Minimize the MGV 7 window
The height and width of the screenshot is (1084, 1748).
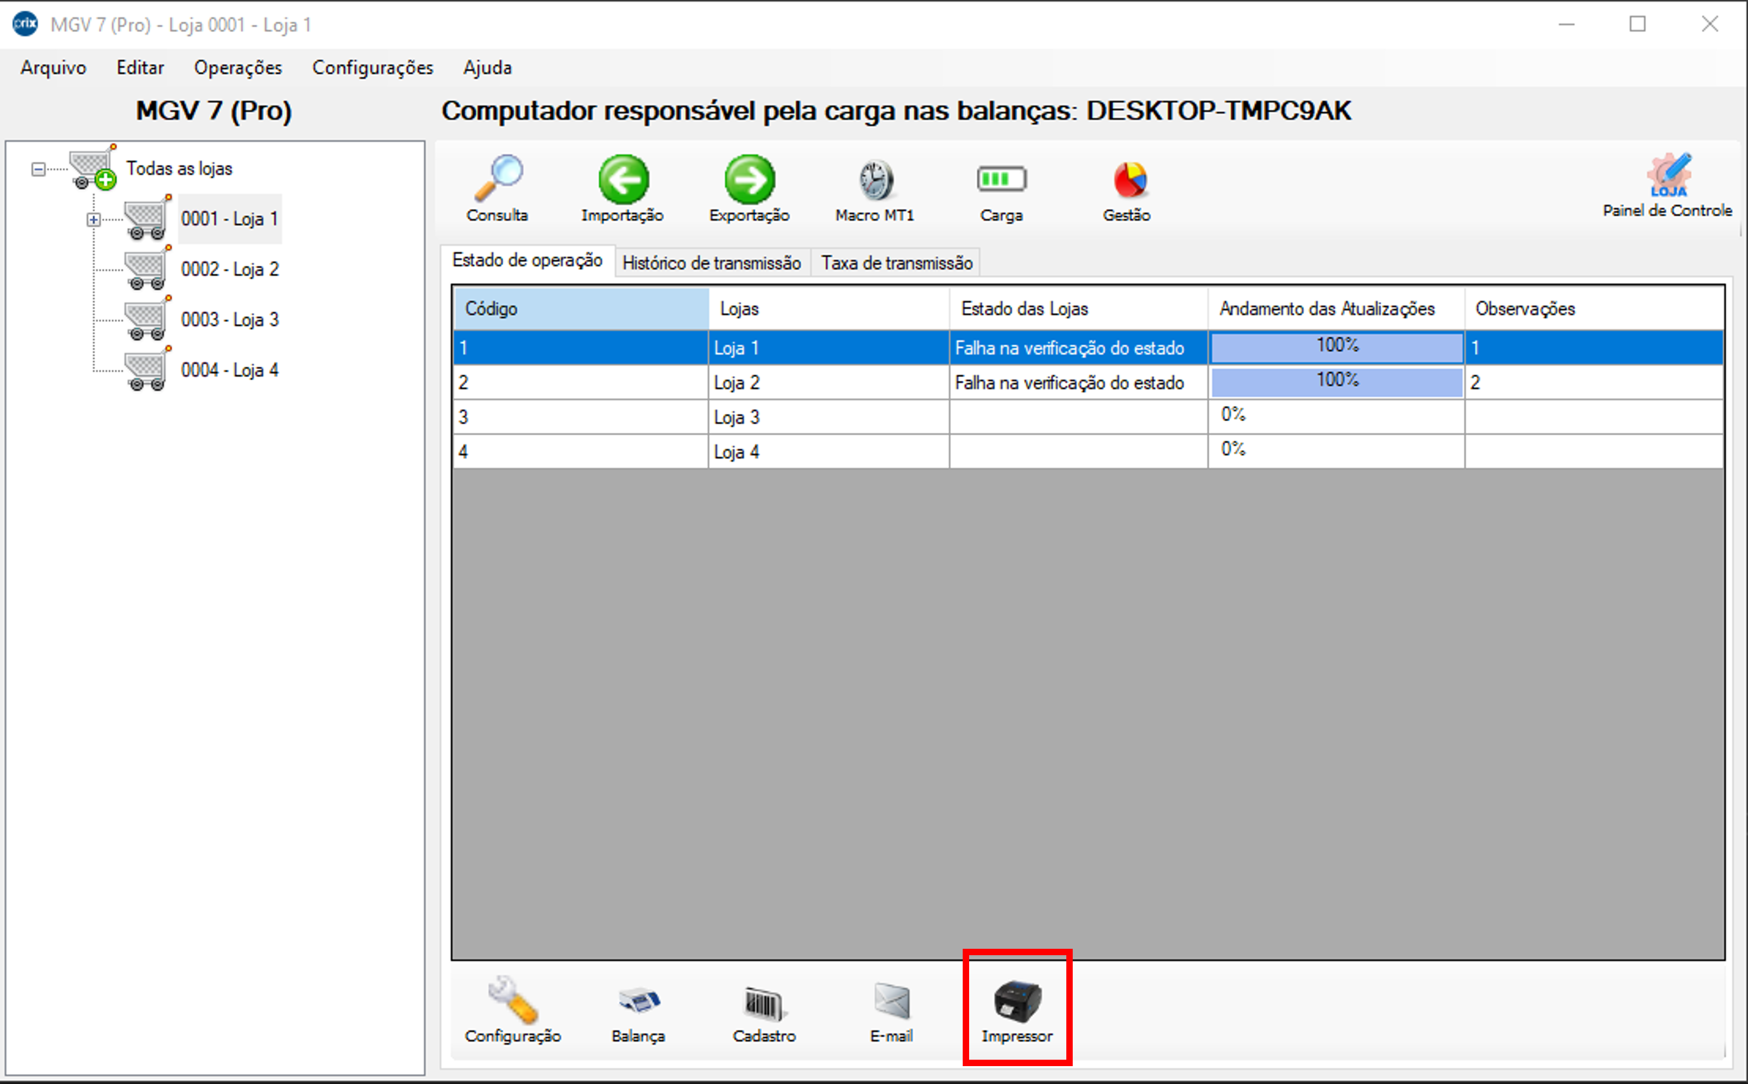pos(1566,24)
